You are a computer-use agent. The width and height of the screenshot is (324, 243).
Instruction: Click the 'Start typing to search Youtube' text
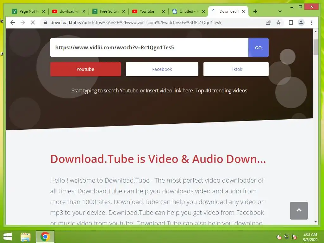(159, 90)
